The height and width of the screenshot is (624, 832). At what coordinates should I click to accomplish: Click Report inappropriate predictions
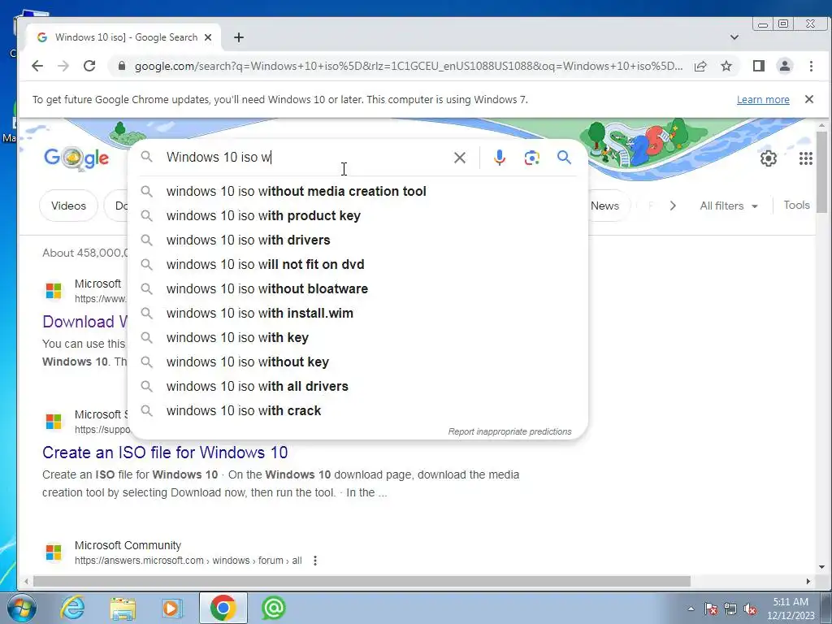(x=509, y=432)
